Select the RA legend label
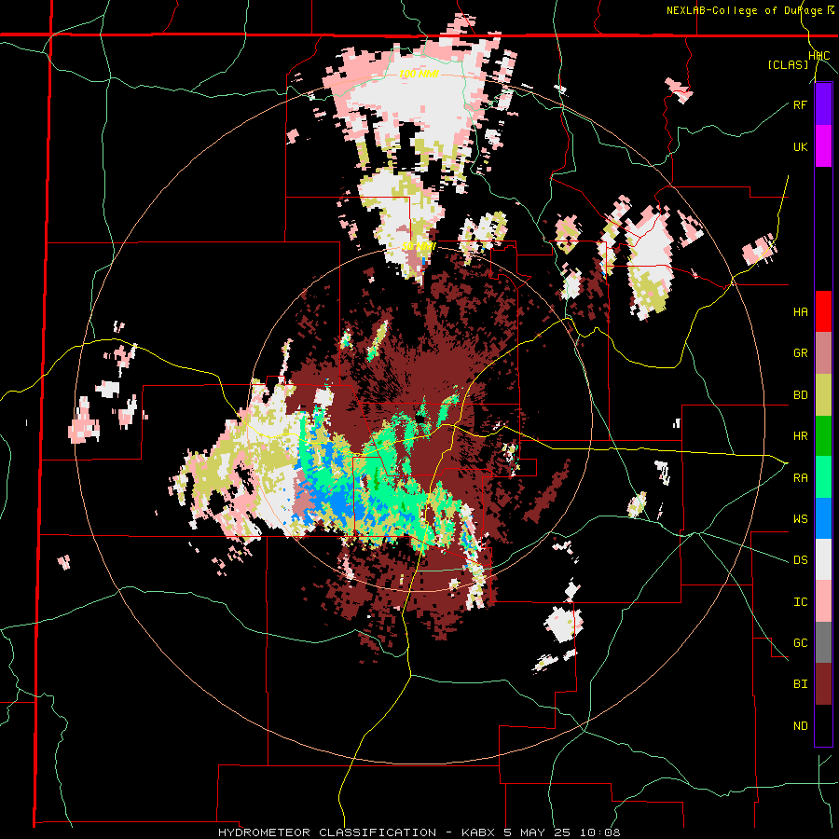This screenshot has width=839, height=839. pos(800,478)
